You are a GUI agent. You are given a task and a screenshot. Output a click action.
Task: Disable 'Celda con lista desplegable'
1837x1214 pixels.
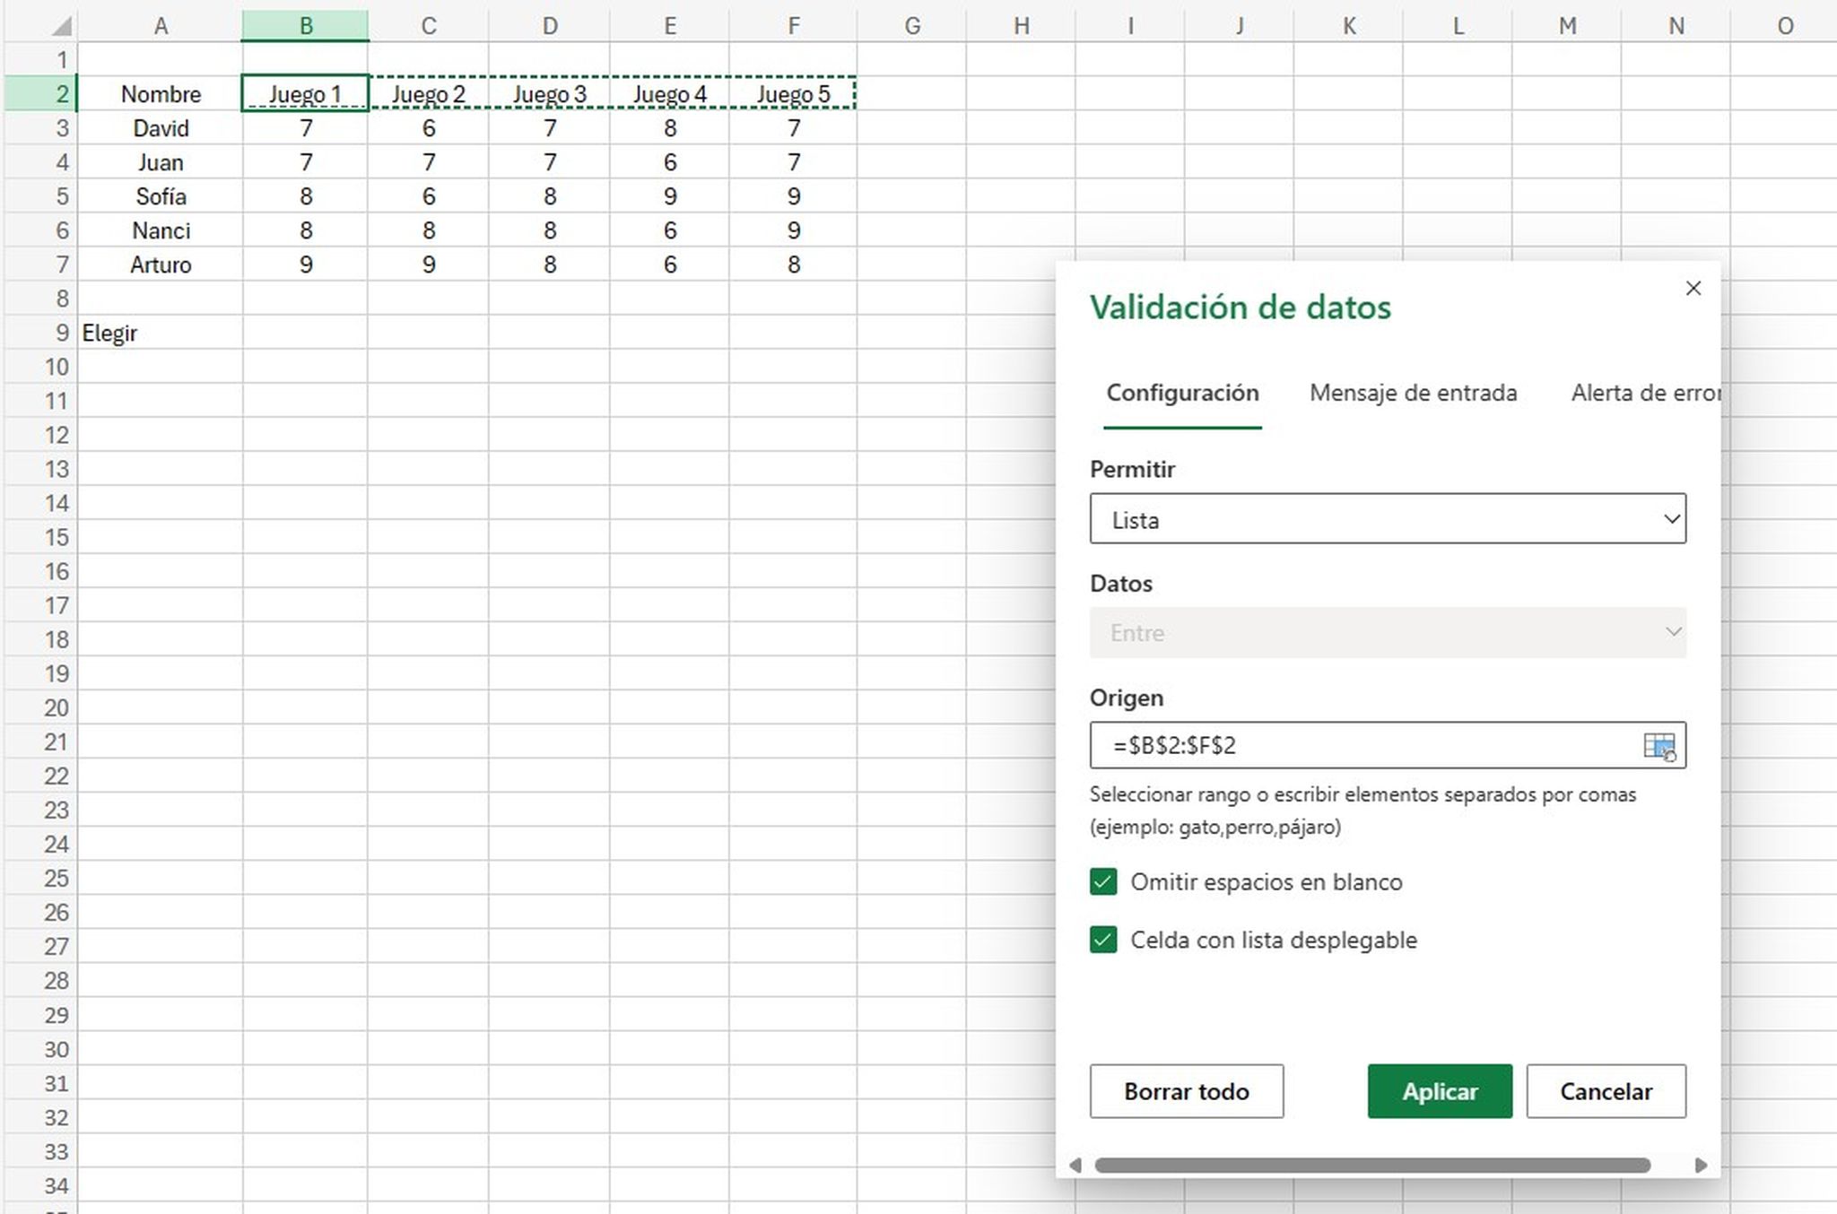[1102, 940]
